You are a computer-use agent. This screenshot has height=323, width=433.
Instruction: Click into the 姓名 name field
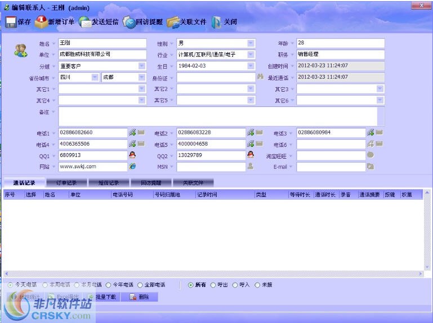point(102,43)
